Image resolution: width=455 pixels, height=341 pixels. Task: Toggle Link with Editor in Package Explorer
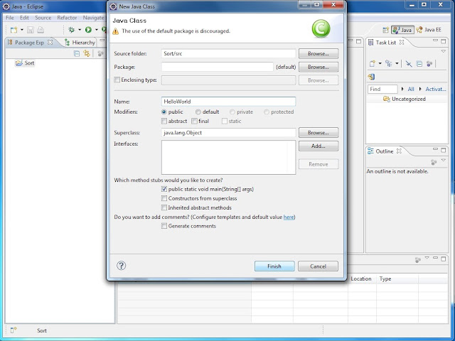coord(87,53)
